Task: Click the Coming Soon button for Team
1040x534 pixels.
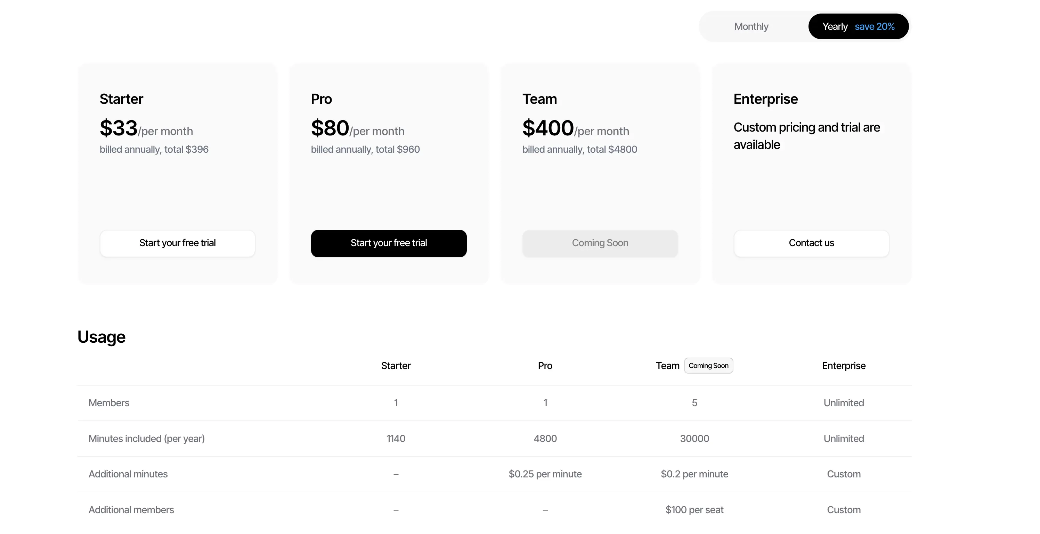Action: (x=600, y=243)
